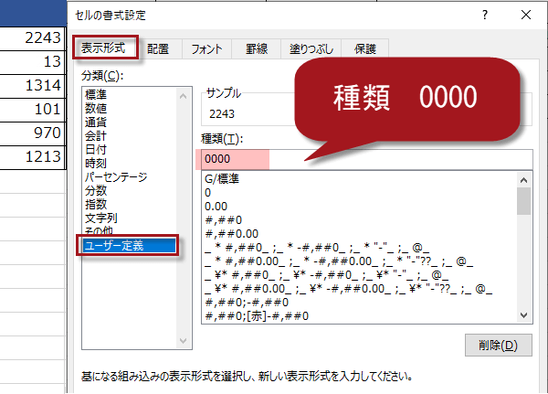Choose 標準 category
This screenshot has height=394, width=548.
97,95
